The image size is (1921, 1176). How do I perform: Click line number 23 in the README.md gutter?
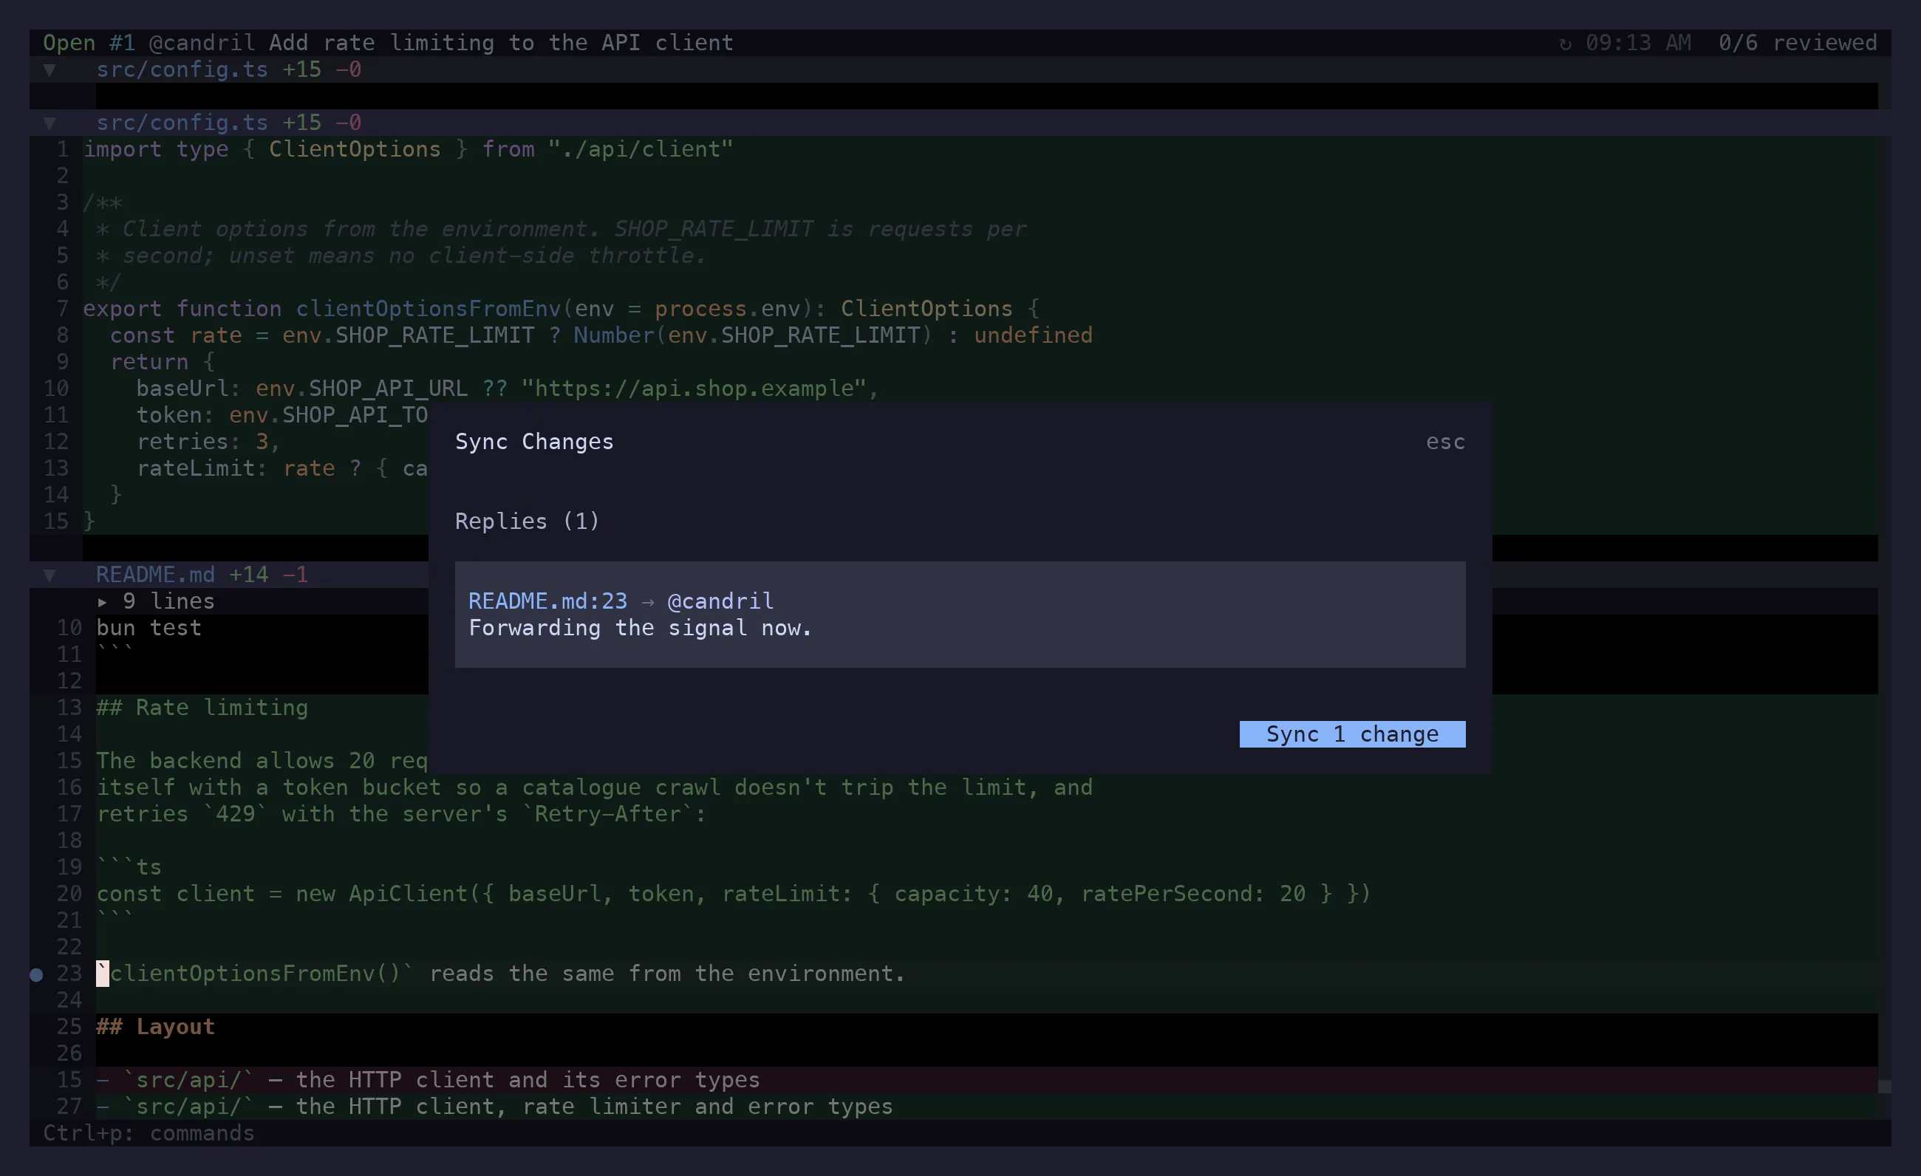pyautogui.click(x=69, y=974)
